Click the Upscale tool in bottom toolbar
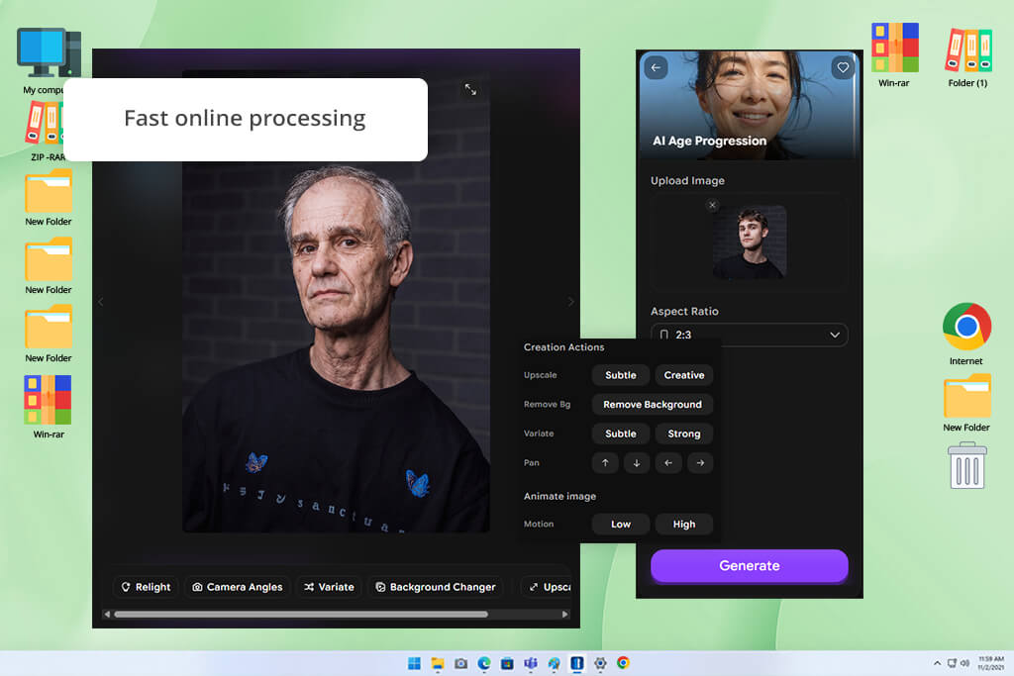This screenshot has height=676, width=1014. [549, 587]
